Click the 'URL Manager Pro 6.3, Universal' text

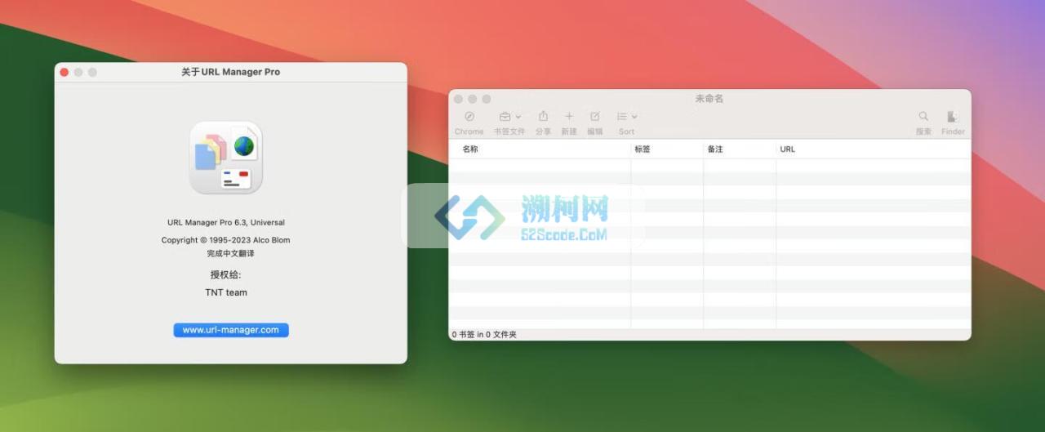tap(226, 222)
